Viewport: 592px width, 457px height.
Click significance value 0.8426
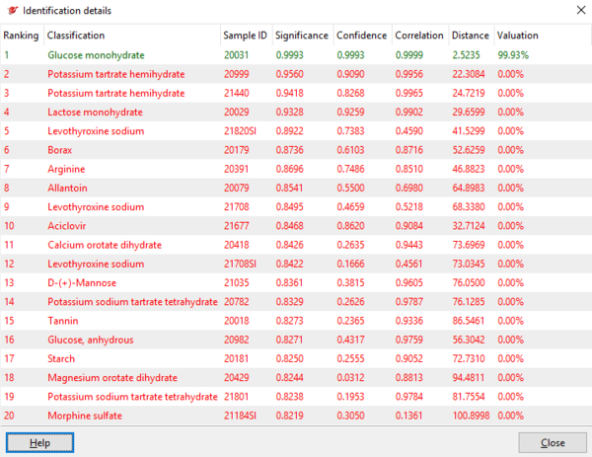pos(289,245)
